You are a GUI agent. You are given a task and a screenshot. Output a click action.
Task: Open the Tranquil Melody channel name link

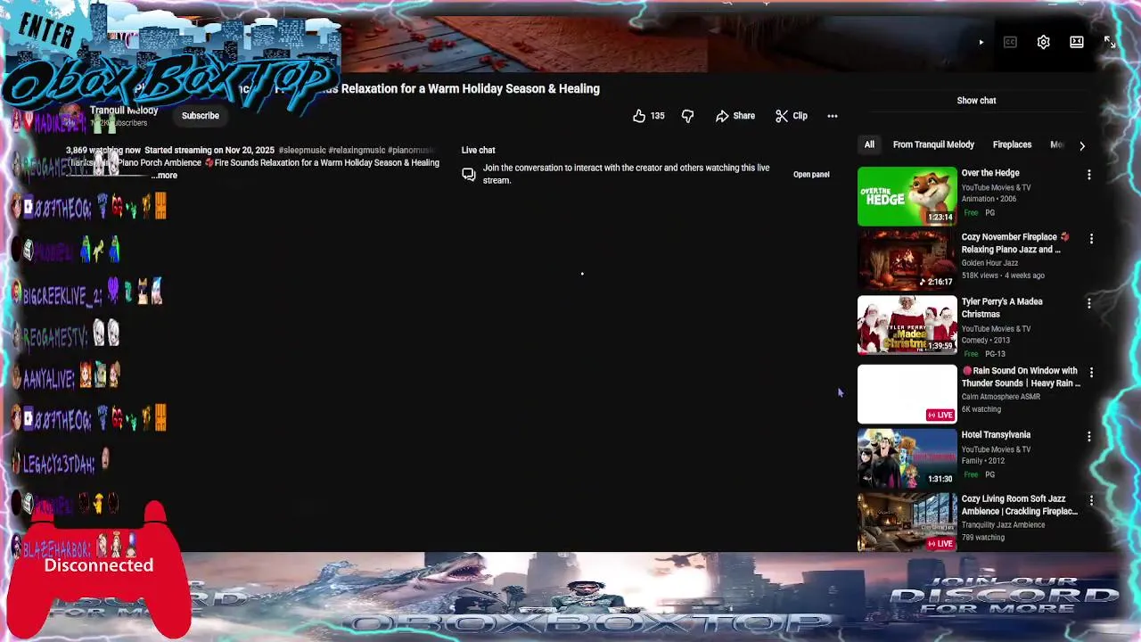[124, 111]
